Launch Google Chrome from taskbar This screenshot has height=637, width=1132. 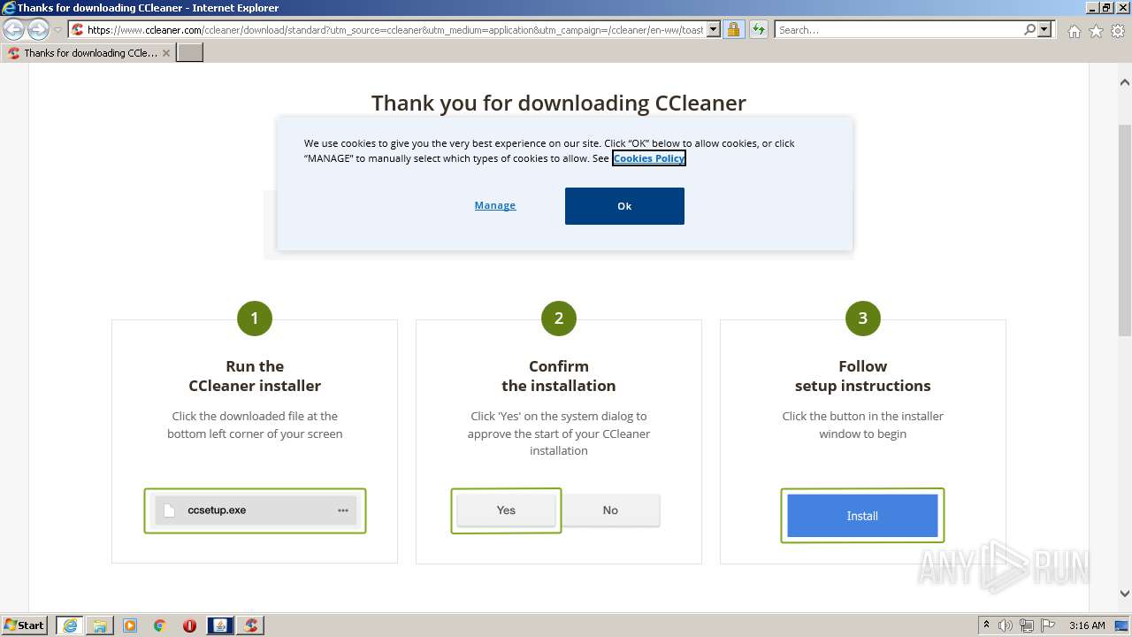coord(160,625)
